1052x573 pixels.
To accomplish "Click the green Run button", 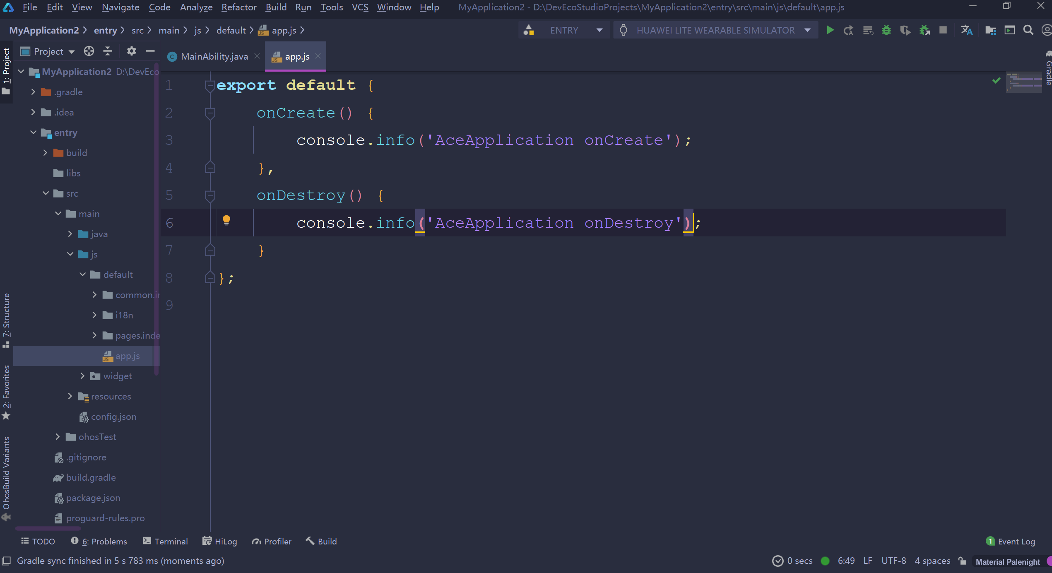I will pyautogui.click(x=830, y=30).
